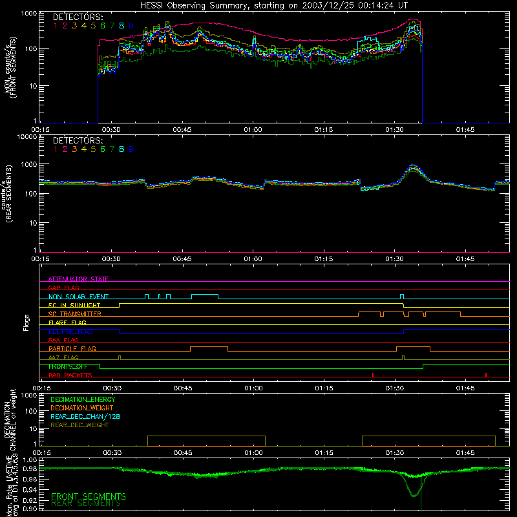Select the FRONTS_OFF flag label
Viewport: 517px width, 517px height.
pos(68,366)
